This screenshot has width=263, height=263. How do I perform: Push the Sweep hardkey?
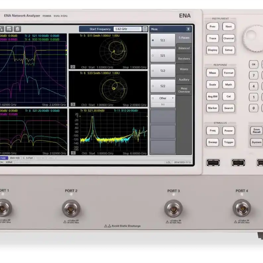[212, 142]
